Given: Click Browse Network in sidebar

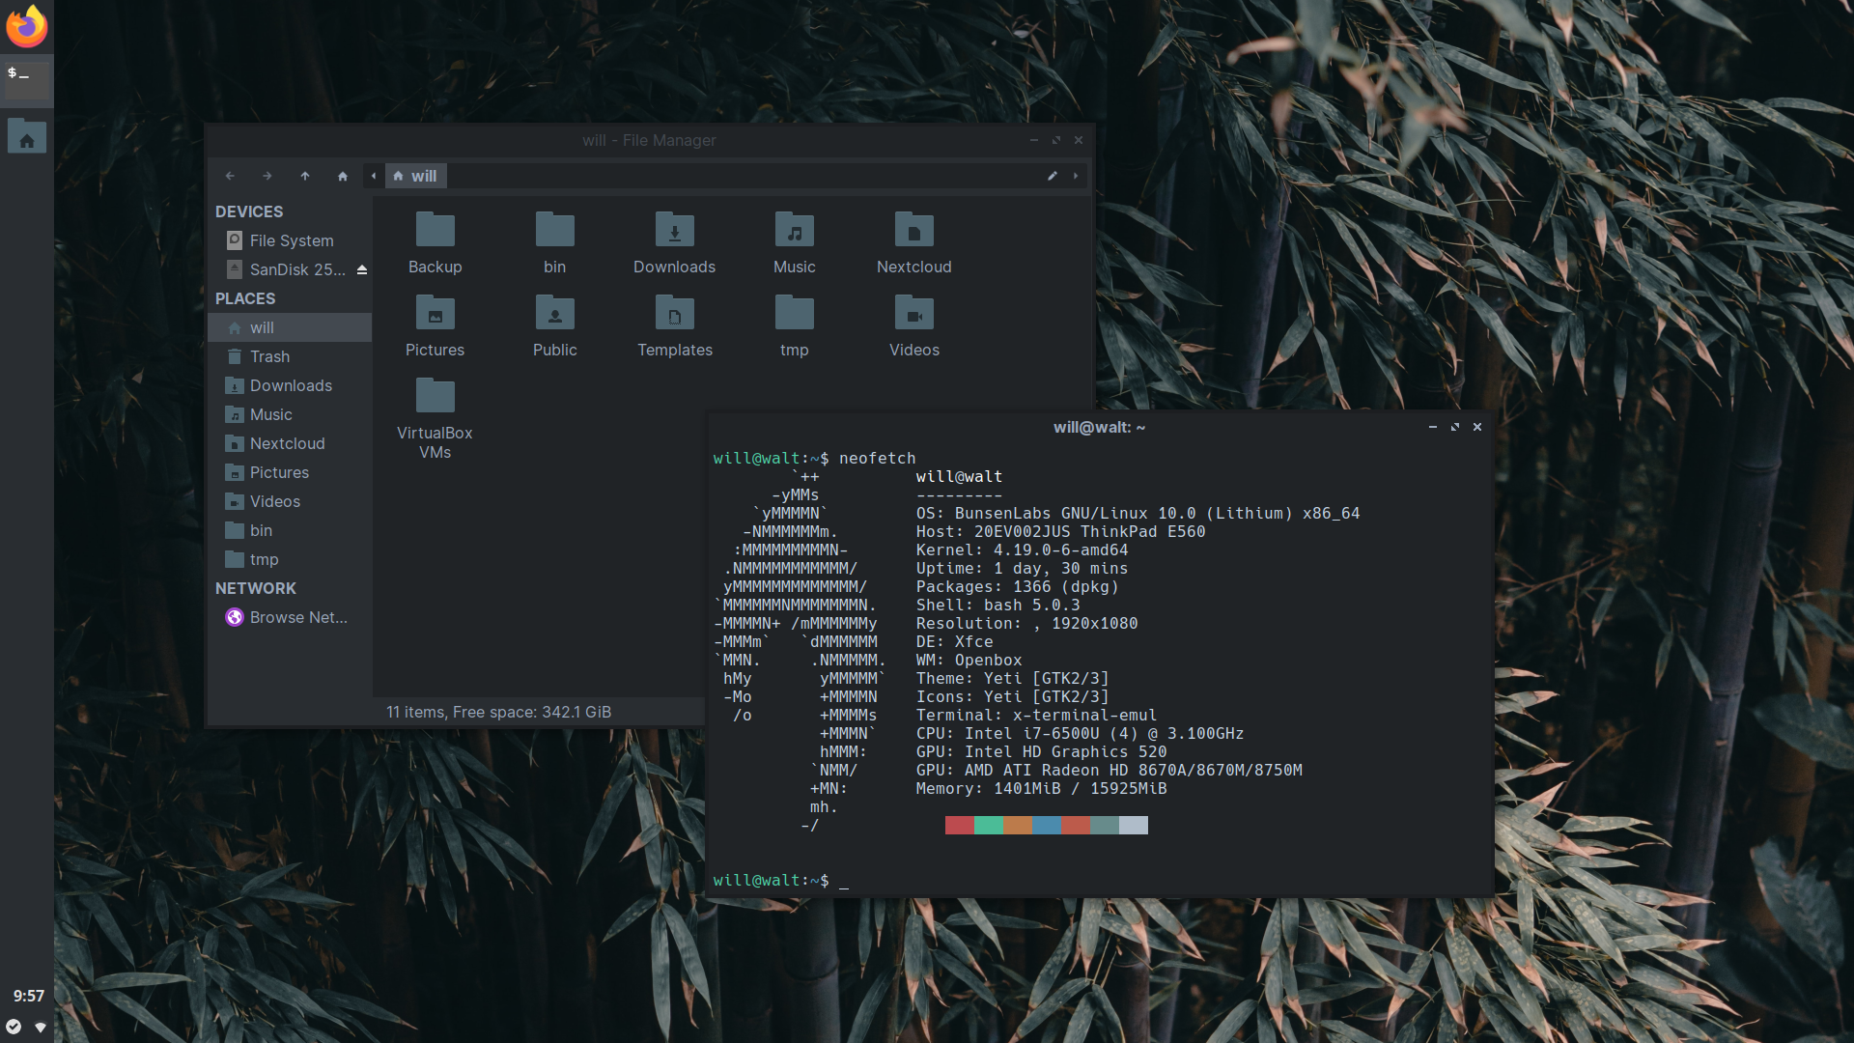Looking at the screenshot, I should pos(297,617).
